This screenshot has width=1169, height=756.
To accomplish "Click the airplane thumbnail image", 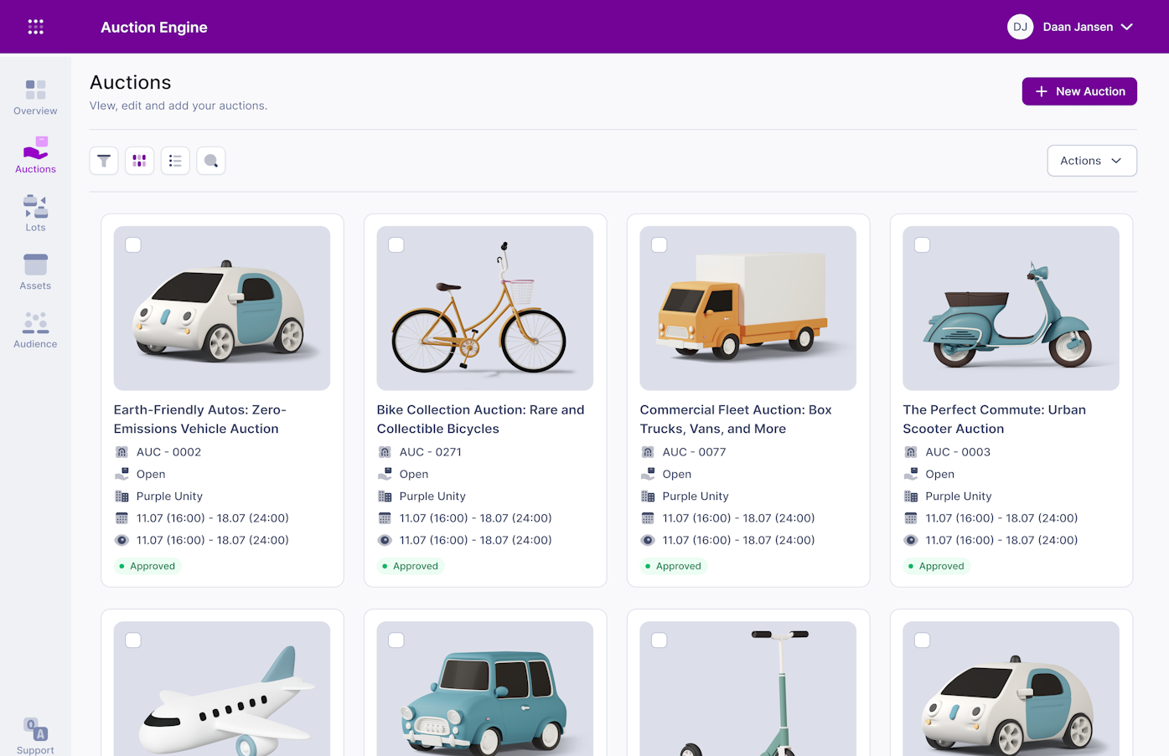I will coord(222,688).
